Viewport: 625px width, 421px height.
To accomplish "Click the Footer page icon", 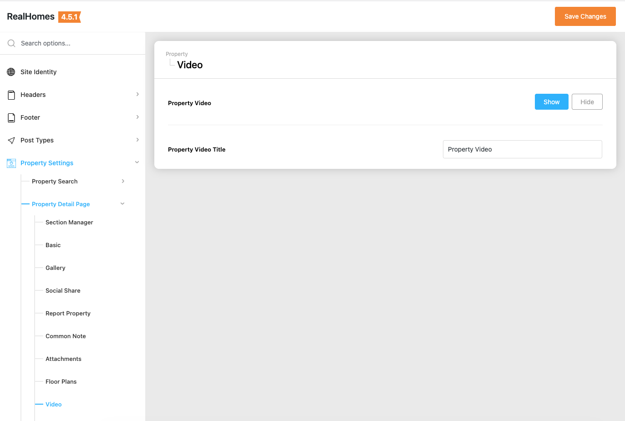I will [11, 117].
